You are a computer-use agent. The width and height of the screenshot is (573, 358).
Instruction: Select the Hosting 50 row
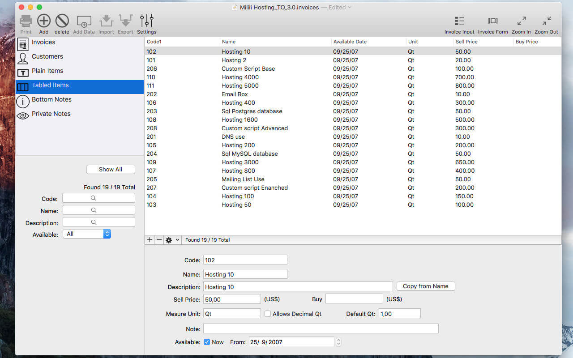353,205
